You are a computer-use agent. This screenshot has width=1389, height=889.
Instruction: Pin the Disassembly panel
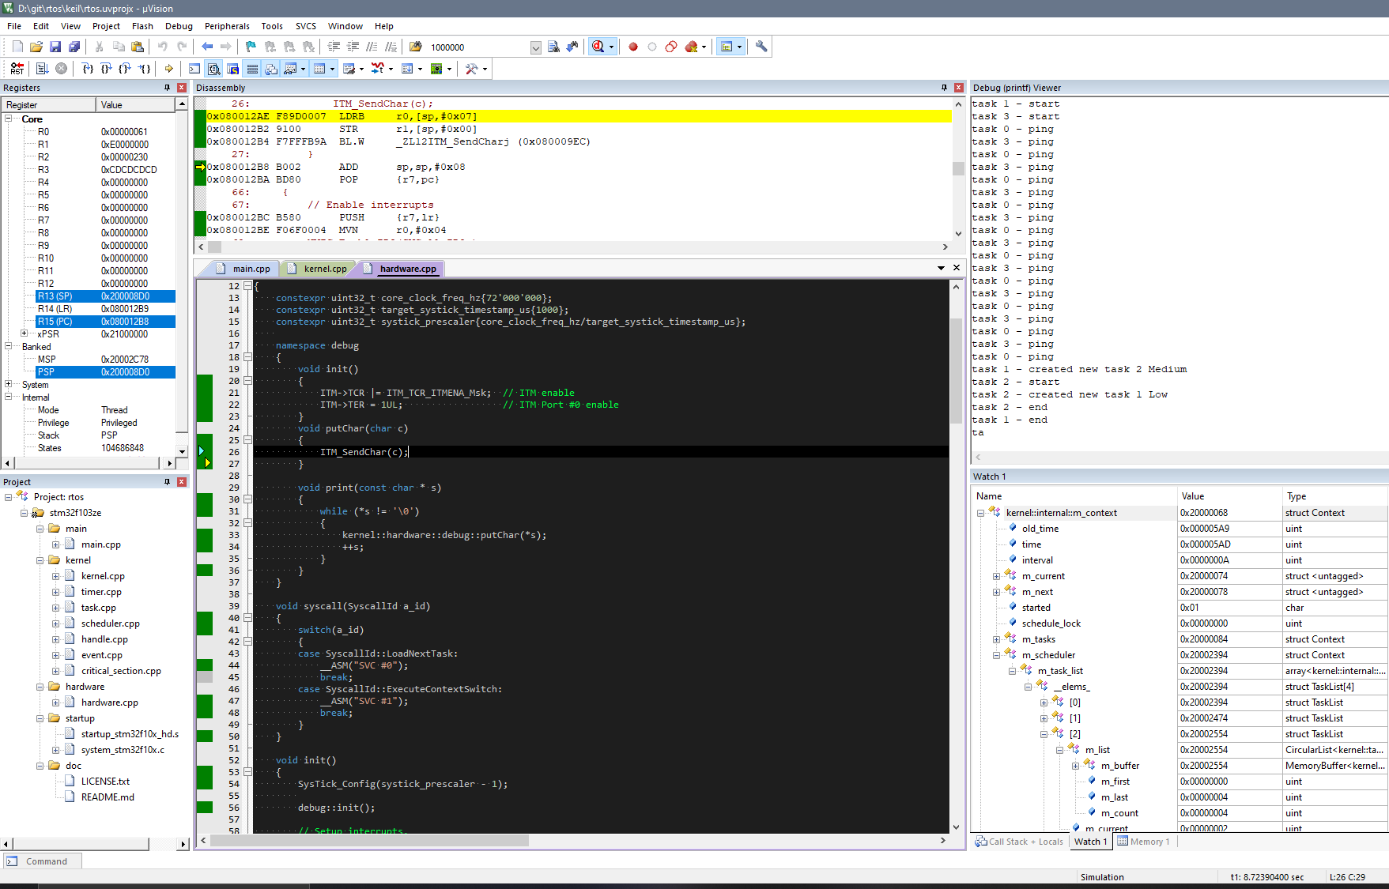pyautogui.click(x=944, y=88)
